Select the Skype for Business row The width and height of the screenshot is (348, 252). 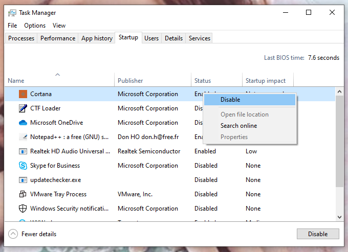click(170, 166)
